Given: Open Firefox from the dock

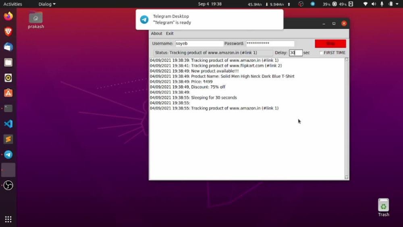Looking at the screenshot, I should click(8, 16).
